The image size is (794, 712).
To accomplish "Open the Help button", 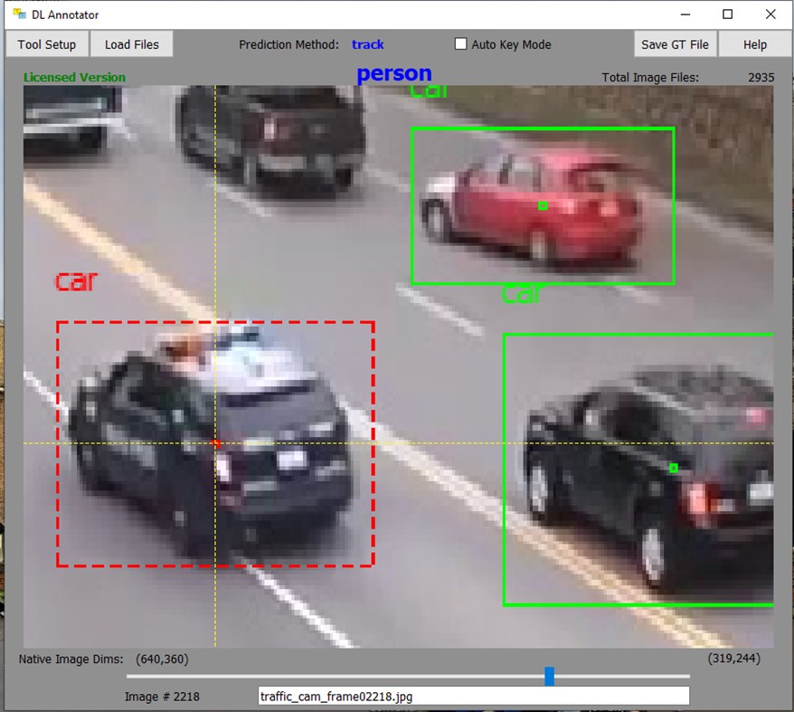I will (754, 44).
